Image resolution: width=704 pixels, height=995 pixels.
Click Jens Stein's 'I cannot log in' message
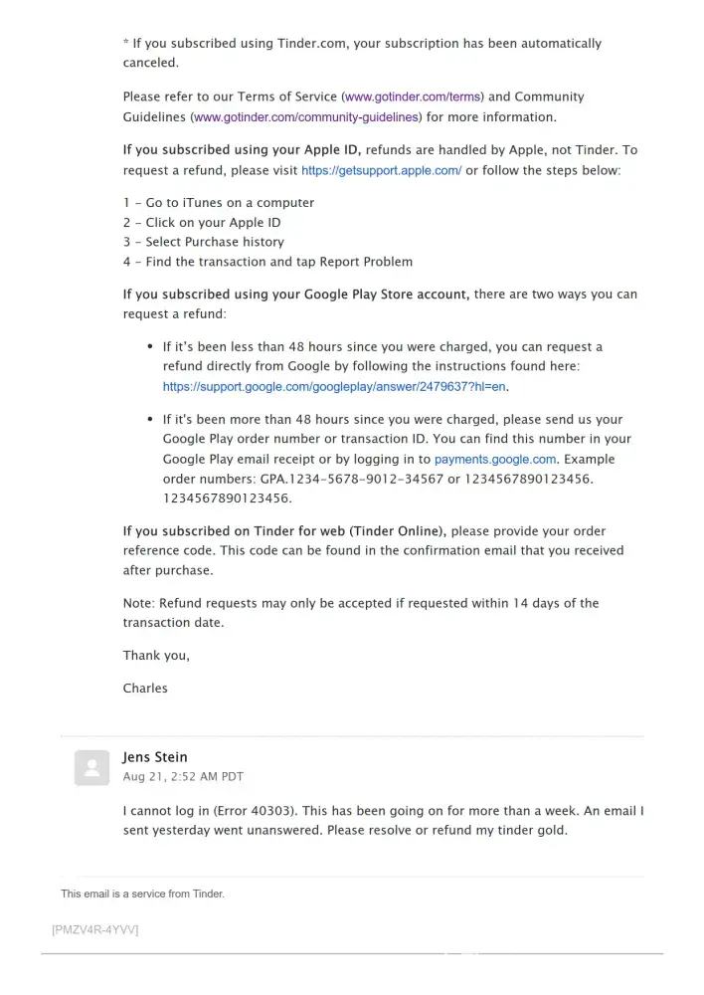coord(383,821)
